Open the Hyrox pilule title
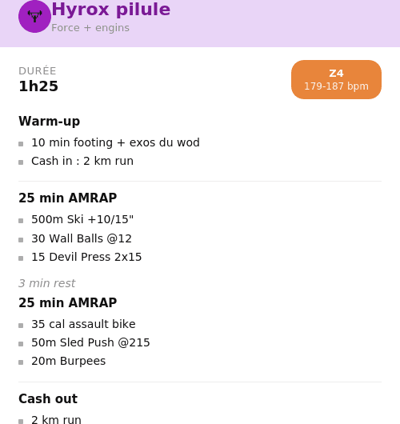Image resolution: width=400 pixels, height=424 pixels. pyautogui.click(x=111, y=10)
